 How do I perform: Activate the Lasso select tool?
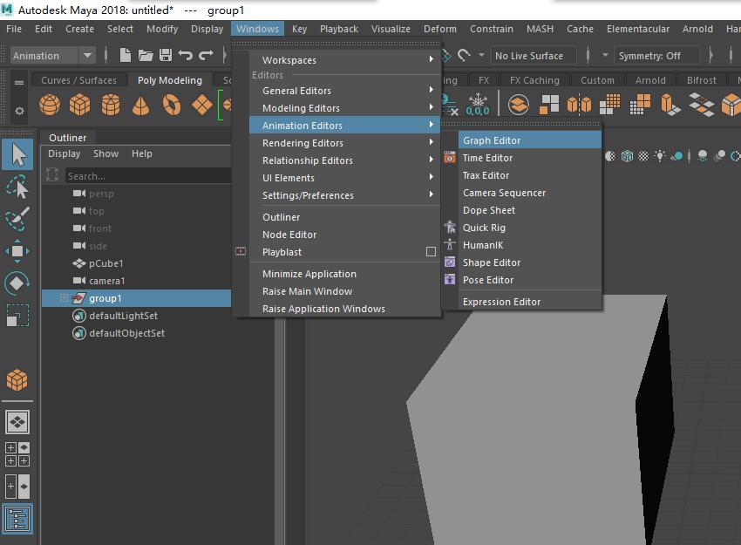(17, 187)
